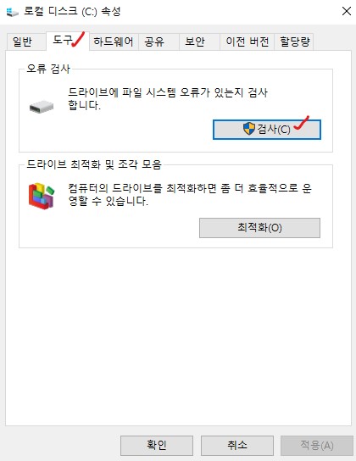Close the 로컬 디스크 (C:) 속성 window

(347, 12)
